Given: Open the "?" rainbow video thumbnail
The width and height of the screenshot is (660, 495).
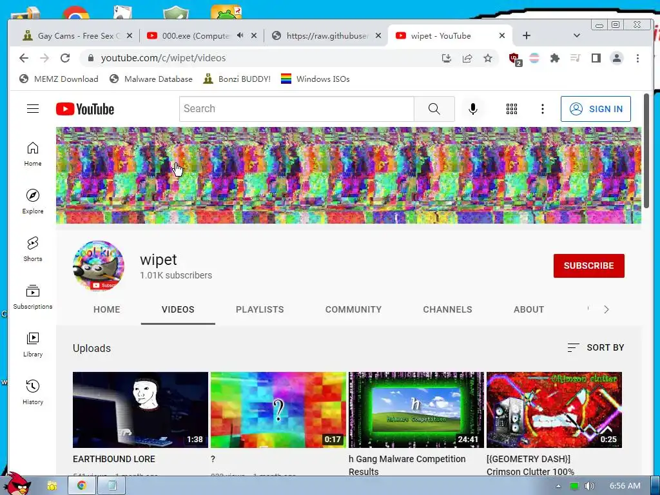Looking at the screenshot, I should [x=278, y=409].
